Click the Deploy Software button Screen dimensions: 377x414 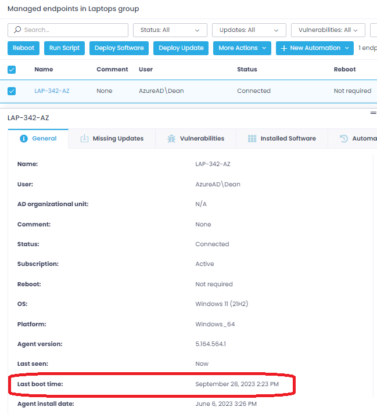[x=119, y=48]
